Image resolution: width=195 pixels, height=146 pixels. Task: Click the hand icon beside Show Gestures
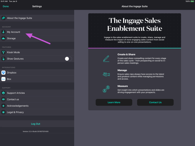tap(3, 59)
